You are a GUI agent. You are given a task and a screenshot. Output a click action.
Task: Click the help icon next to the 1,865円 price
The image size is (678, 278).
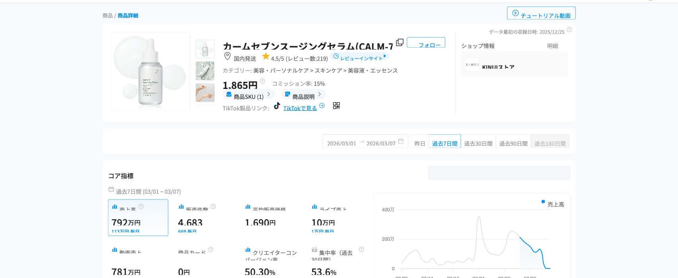[262, 81]
